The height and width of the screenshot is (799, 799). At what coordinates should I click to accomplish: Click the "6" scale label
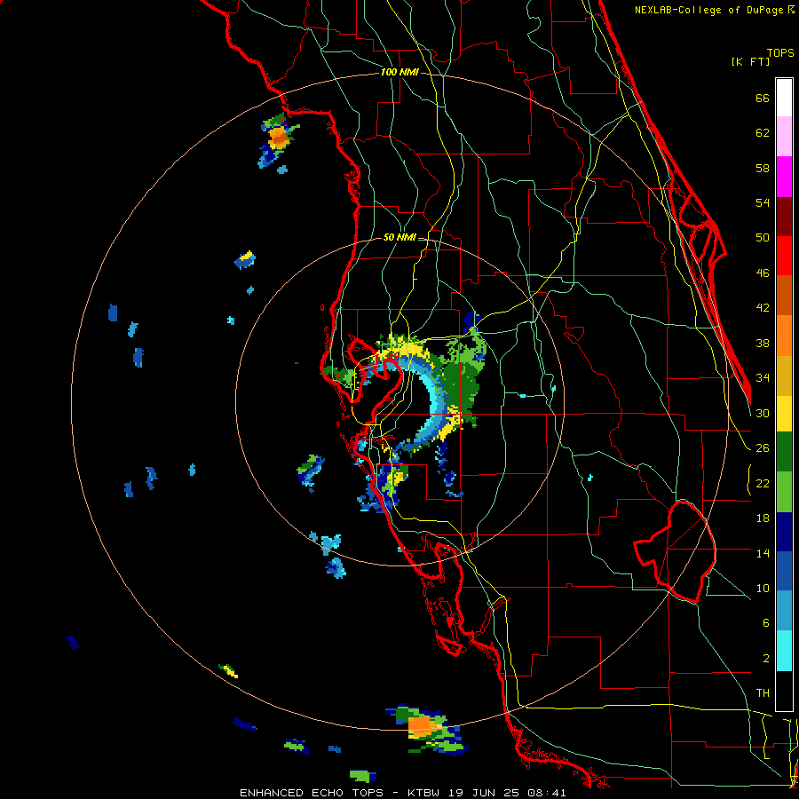click(765, 623)
